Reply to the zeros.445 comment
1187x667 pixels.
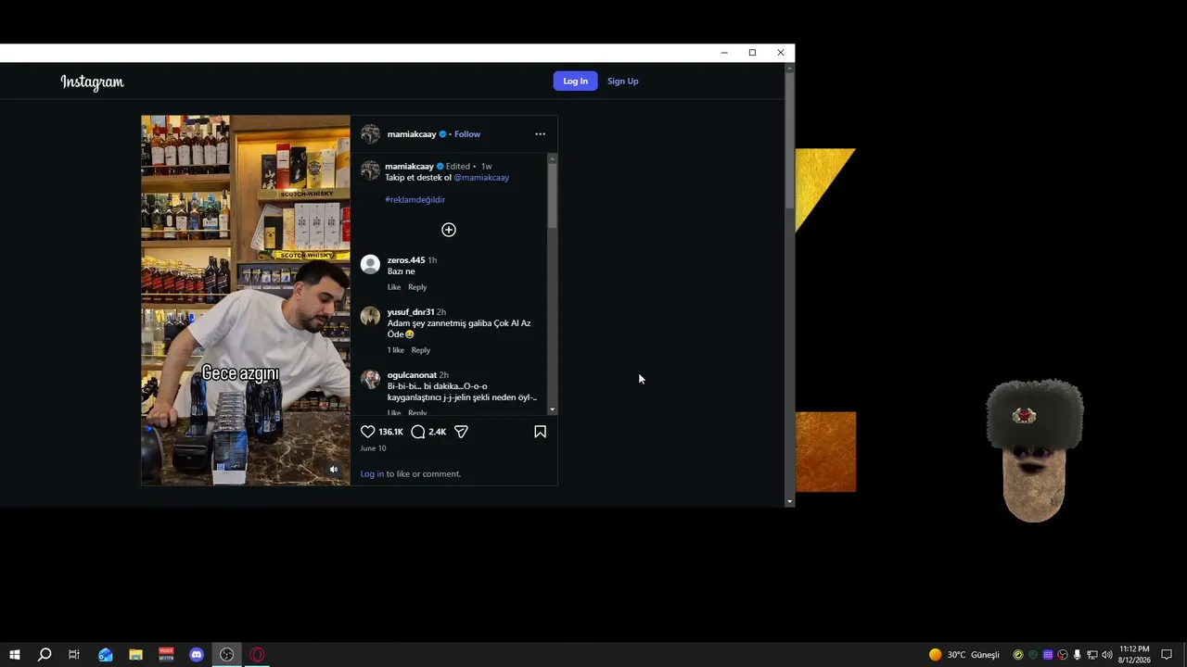point(417,287)
